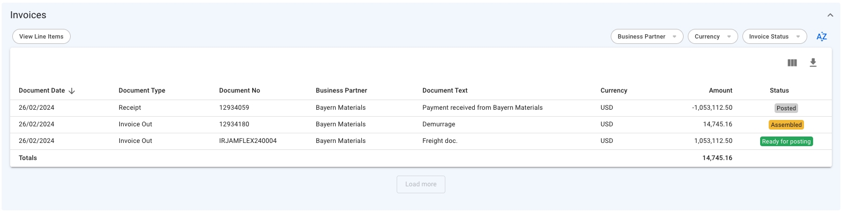842x212 pixels.
Task: Sort by the Business Partner column header
Action: [x=342, y=90]
